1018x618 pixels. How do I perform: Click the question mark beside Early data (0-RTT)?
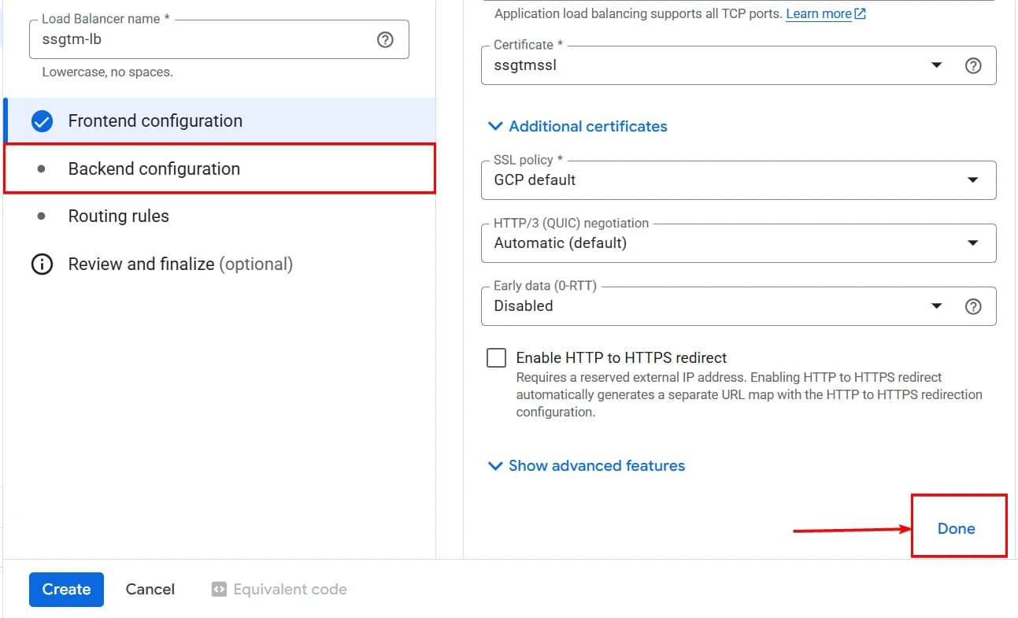973,305
